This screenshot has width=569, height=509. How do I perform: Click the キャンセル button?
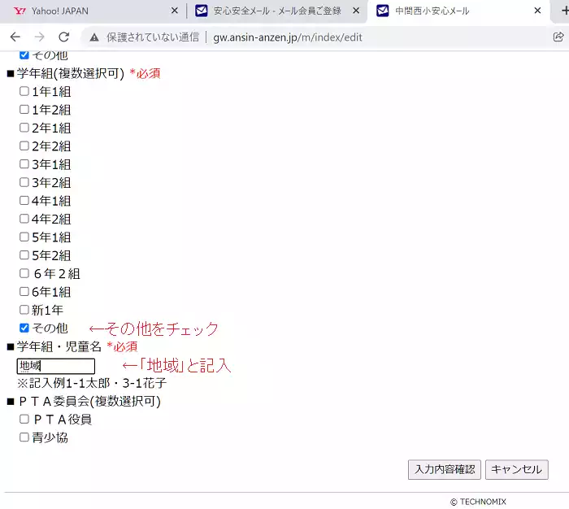point(517,469)
